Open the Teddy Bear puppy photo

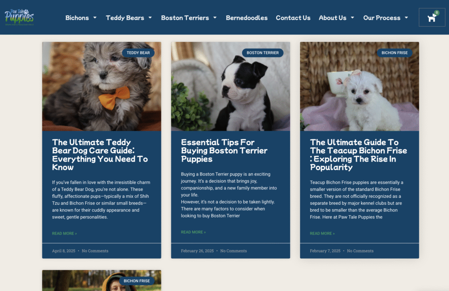(102, 87)
